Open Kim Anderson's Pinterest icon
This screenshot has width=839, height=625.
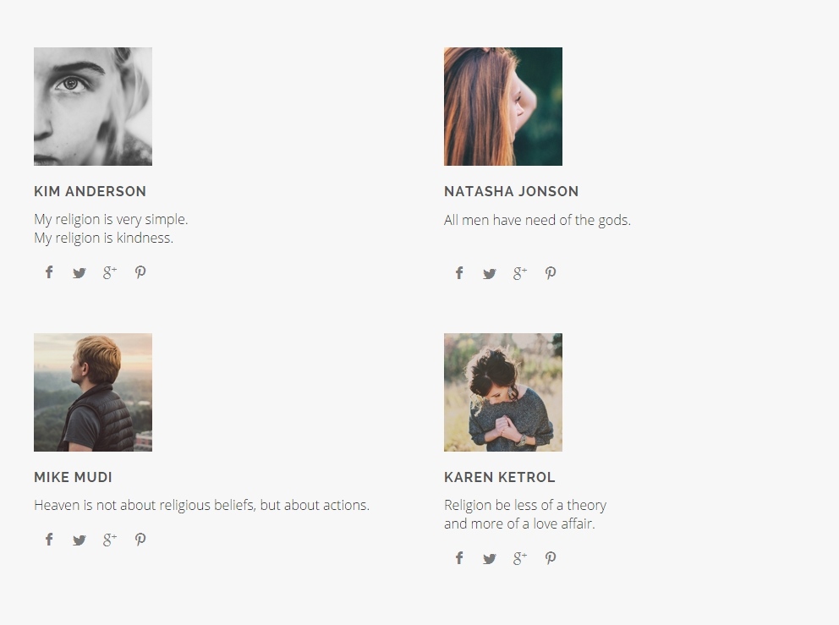[x=140, y=272]
